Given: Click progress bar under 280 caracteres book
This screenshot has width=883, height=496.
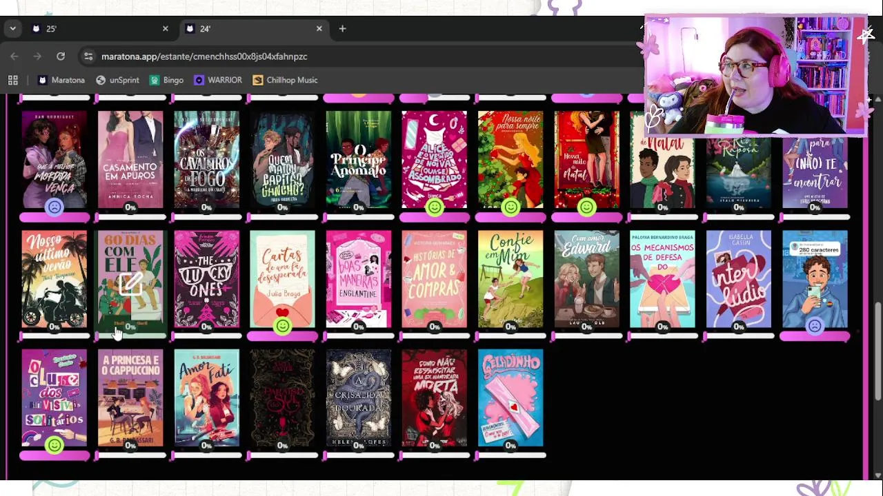Looking at the screenshot, I should (815, 337).
